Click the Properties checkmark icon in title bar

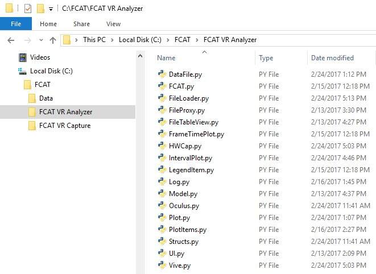pos(27,9)
